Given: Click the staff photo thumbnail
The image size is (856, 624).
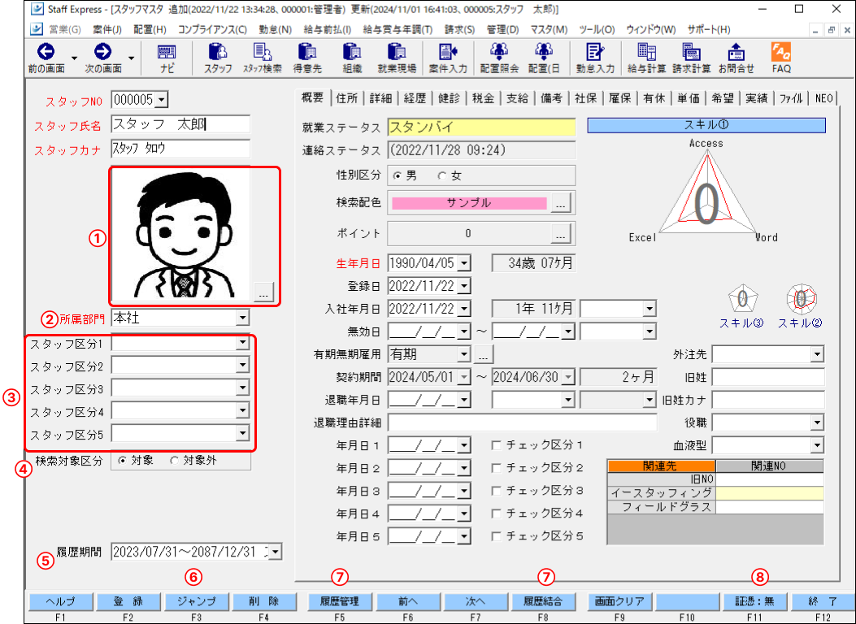Looking at the screenshot, I should 180,235.
